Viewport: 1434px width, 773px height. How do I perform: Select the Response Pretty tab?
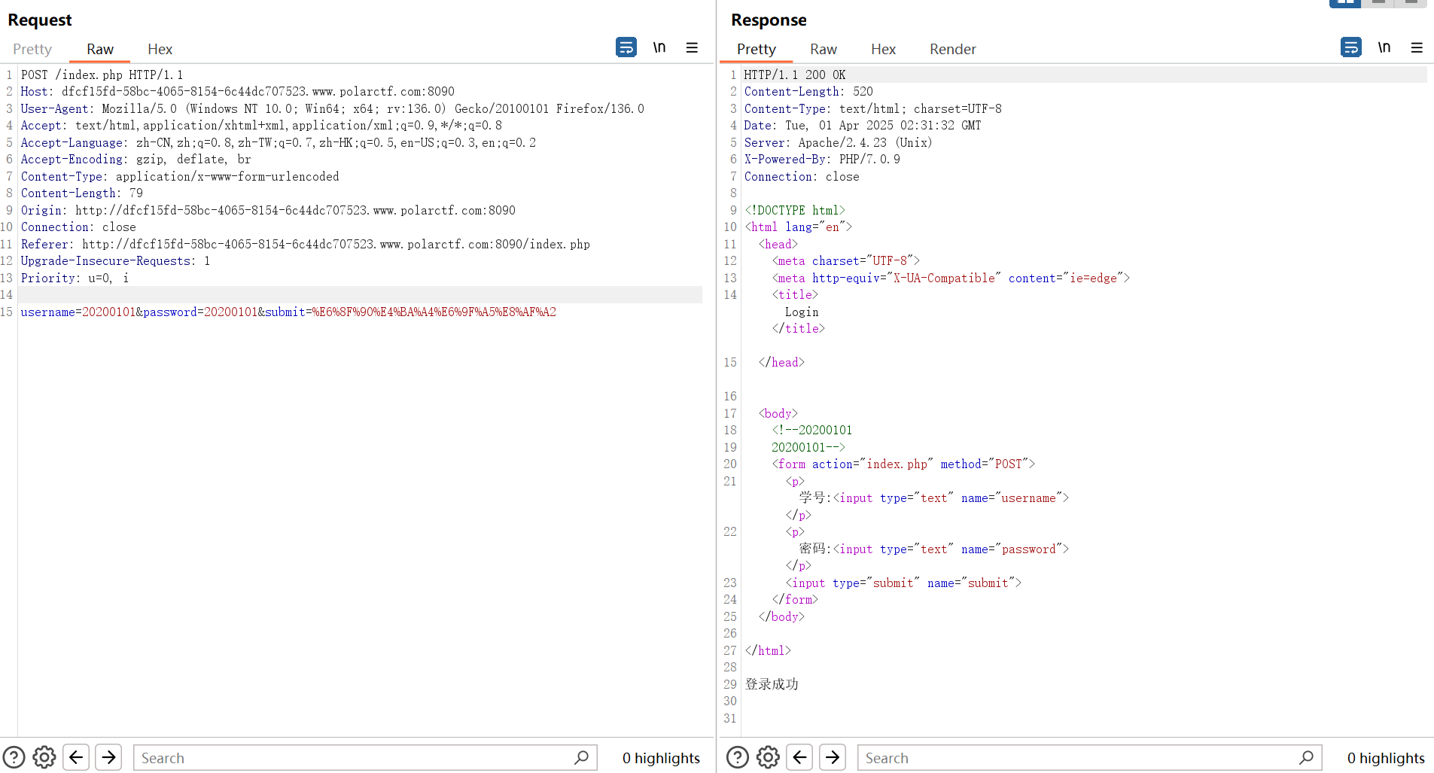tap(757, 49)
